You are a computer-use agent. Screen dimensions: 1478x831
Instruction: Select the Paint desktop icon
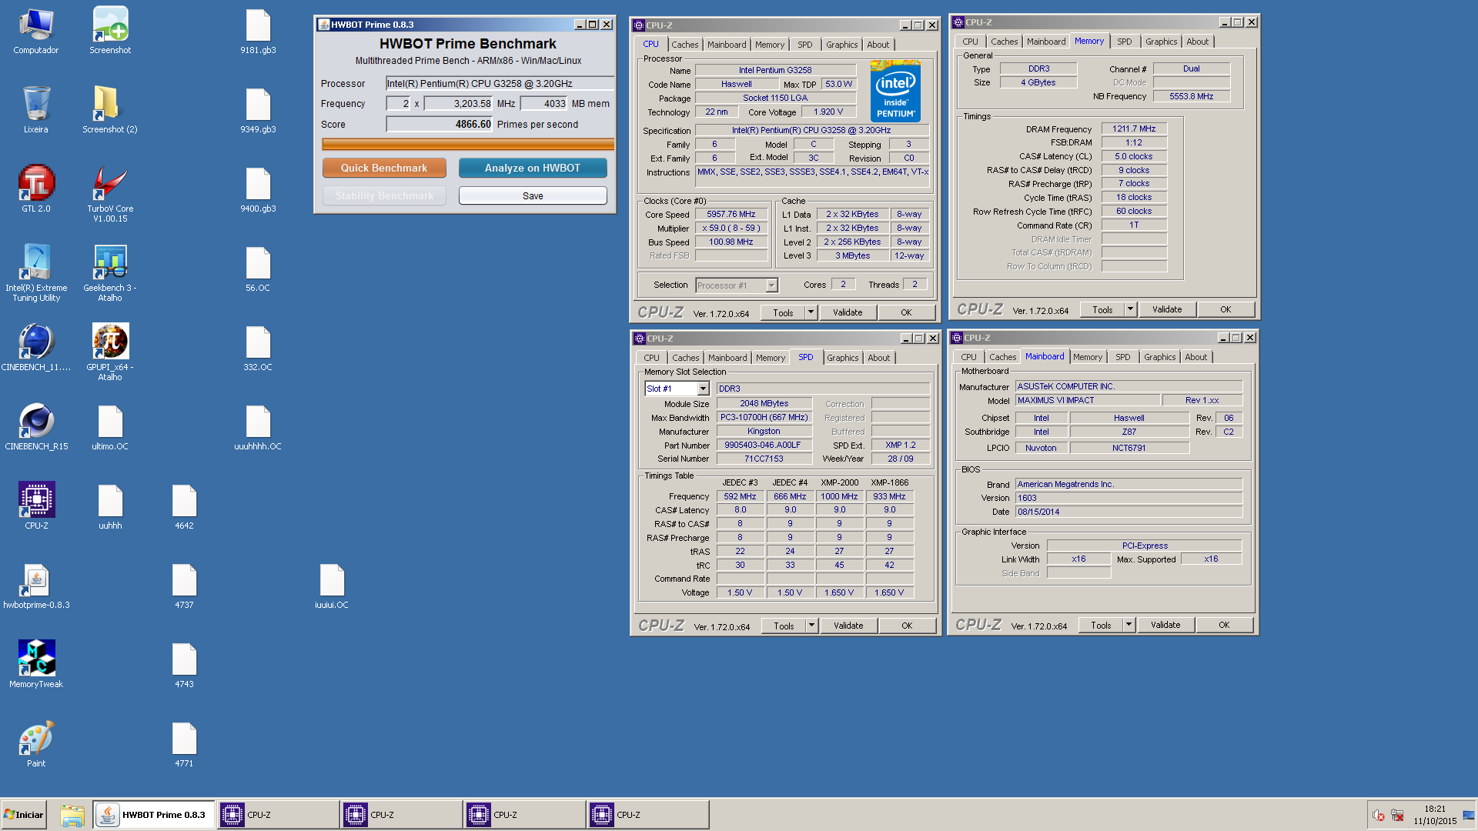pos(36,745)
